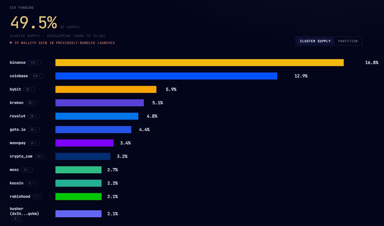Click the violet moonpay bar
The image size is (384, 226).
[84, 143]
